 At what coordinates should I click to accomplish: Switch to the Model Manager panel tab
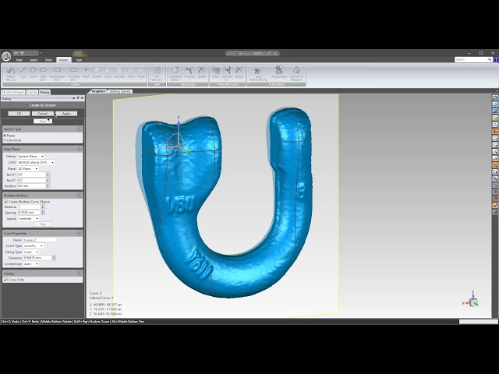[x=13, y=92]
